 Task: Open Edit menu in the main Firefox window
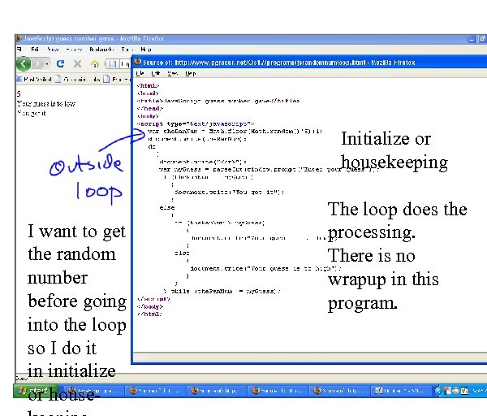tap(34, 49)
